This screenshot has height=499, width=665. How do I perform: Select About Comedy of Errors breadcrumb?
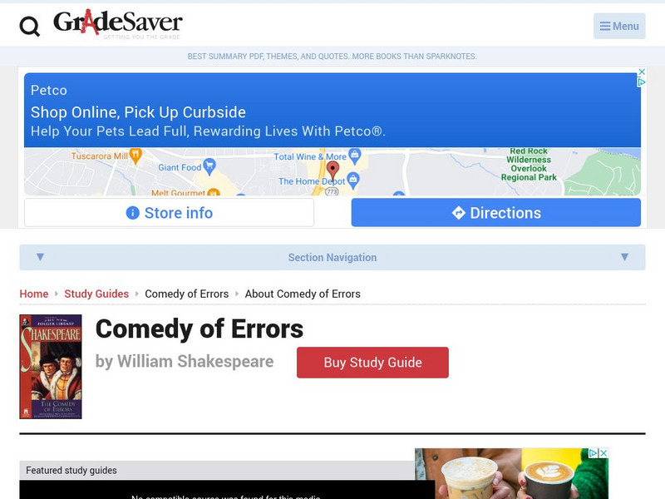click(303, 294)
